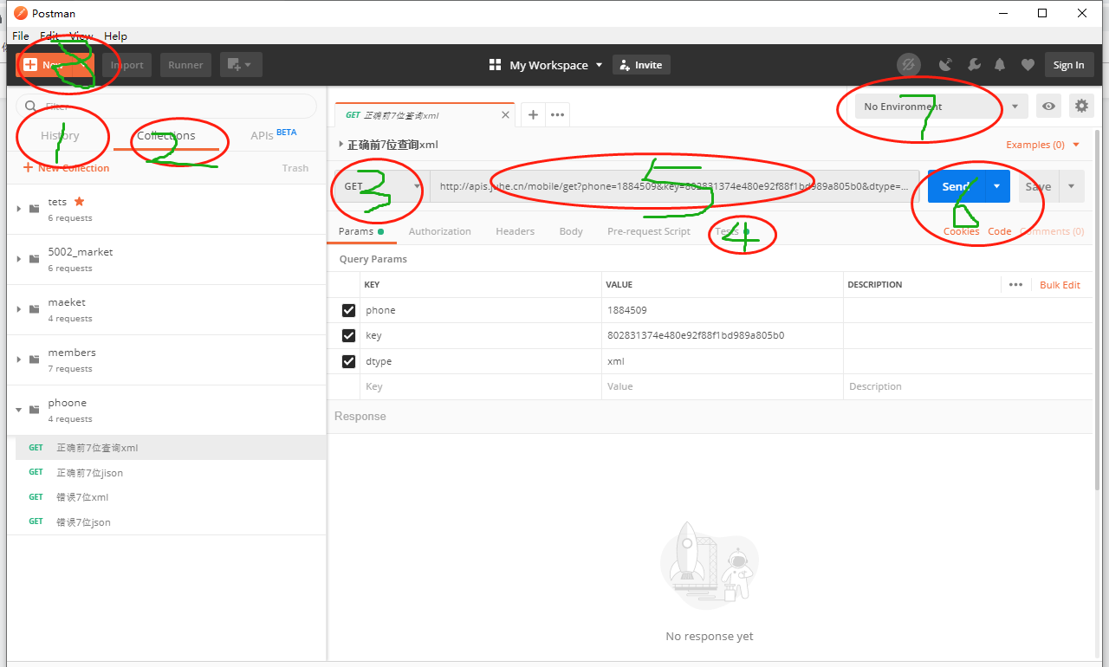Collapse the phoone collection
Screen dimensions: 1109x667
(19, 410)
